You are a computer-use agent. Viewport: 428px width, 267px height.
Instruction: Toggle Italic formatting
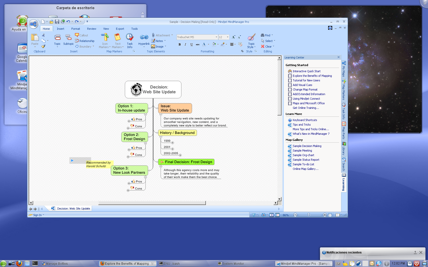click(x=185, y=44)
